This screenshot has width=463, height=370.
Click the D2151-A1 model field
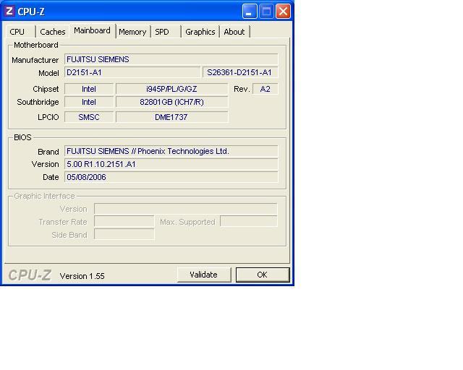coord(132,72)
